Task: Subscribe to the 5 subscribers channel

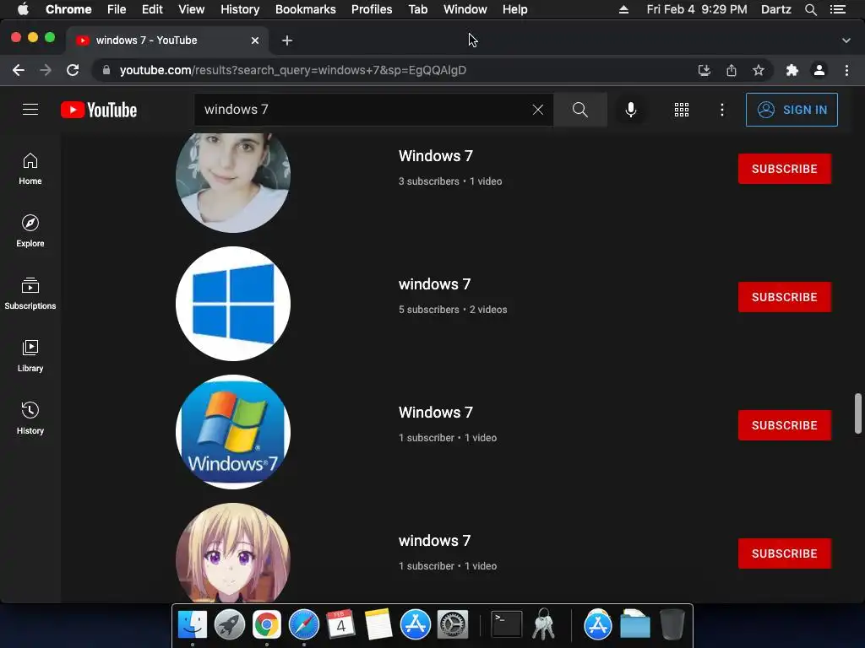Action: [x=785, y=297]
